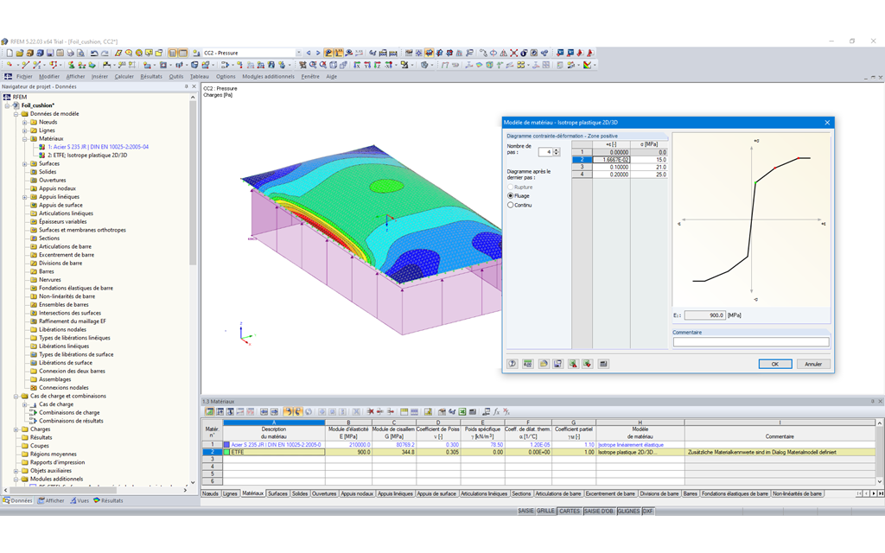Open the Calculer menu
This screenshot has height=553, width=885.
pyautogui.click(x=124, y=76)
